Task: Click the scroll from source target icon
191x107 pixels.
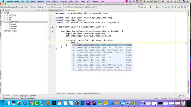Action: pyautogui.click(x=37, y=10)
